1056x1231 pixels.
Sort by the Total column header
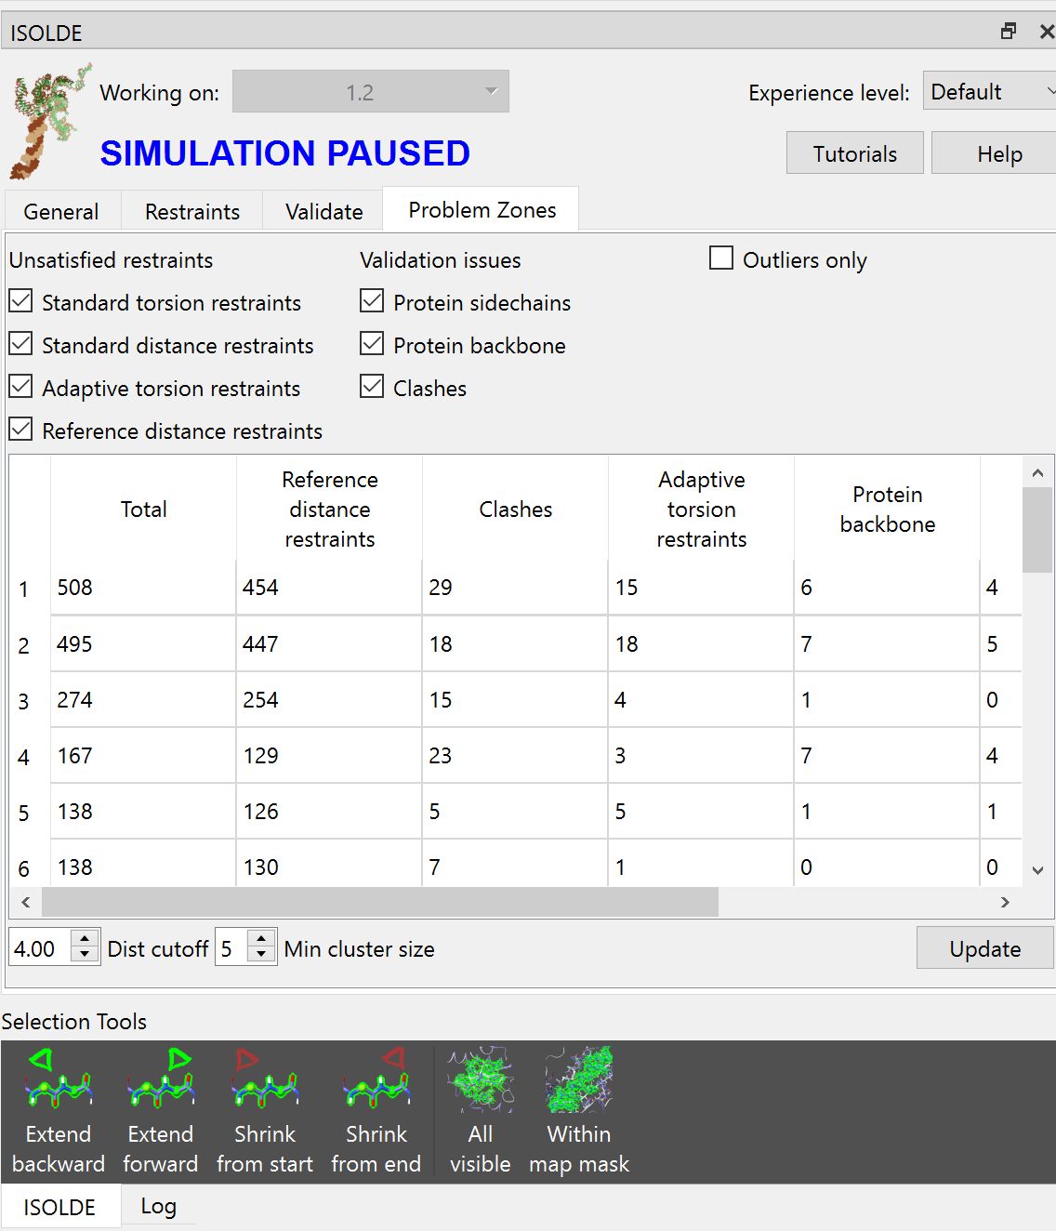coord(144,509)
